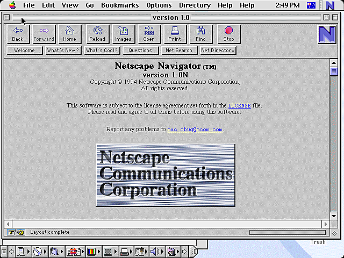Expand the printer control strip menu arrow
344x258 pixels.
point(132,252)
